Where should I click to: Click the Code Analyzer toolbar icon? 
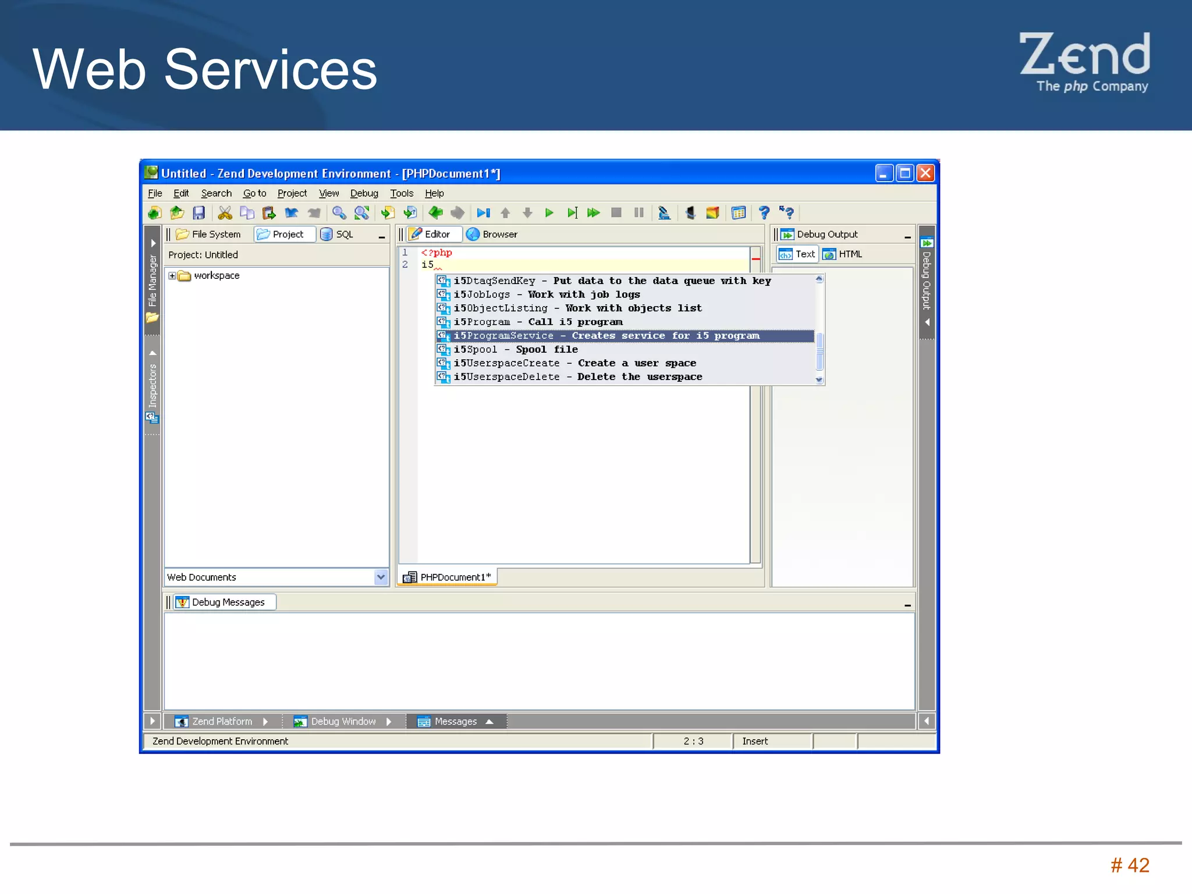(664, 213)
